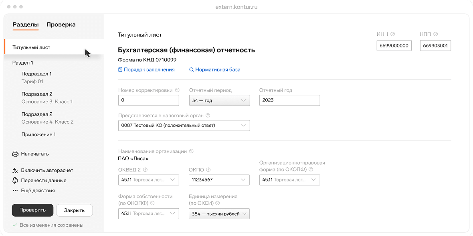Click the help icon near Единица измерения
Screen dimensions: 473x236
click(217, 203)
